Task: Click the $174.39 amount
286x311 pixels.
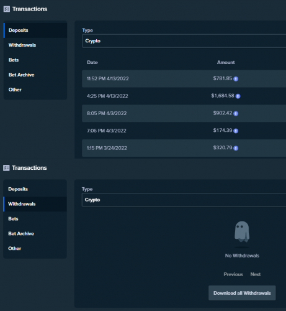Action: (x=223, y=131)
